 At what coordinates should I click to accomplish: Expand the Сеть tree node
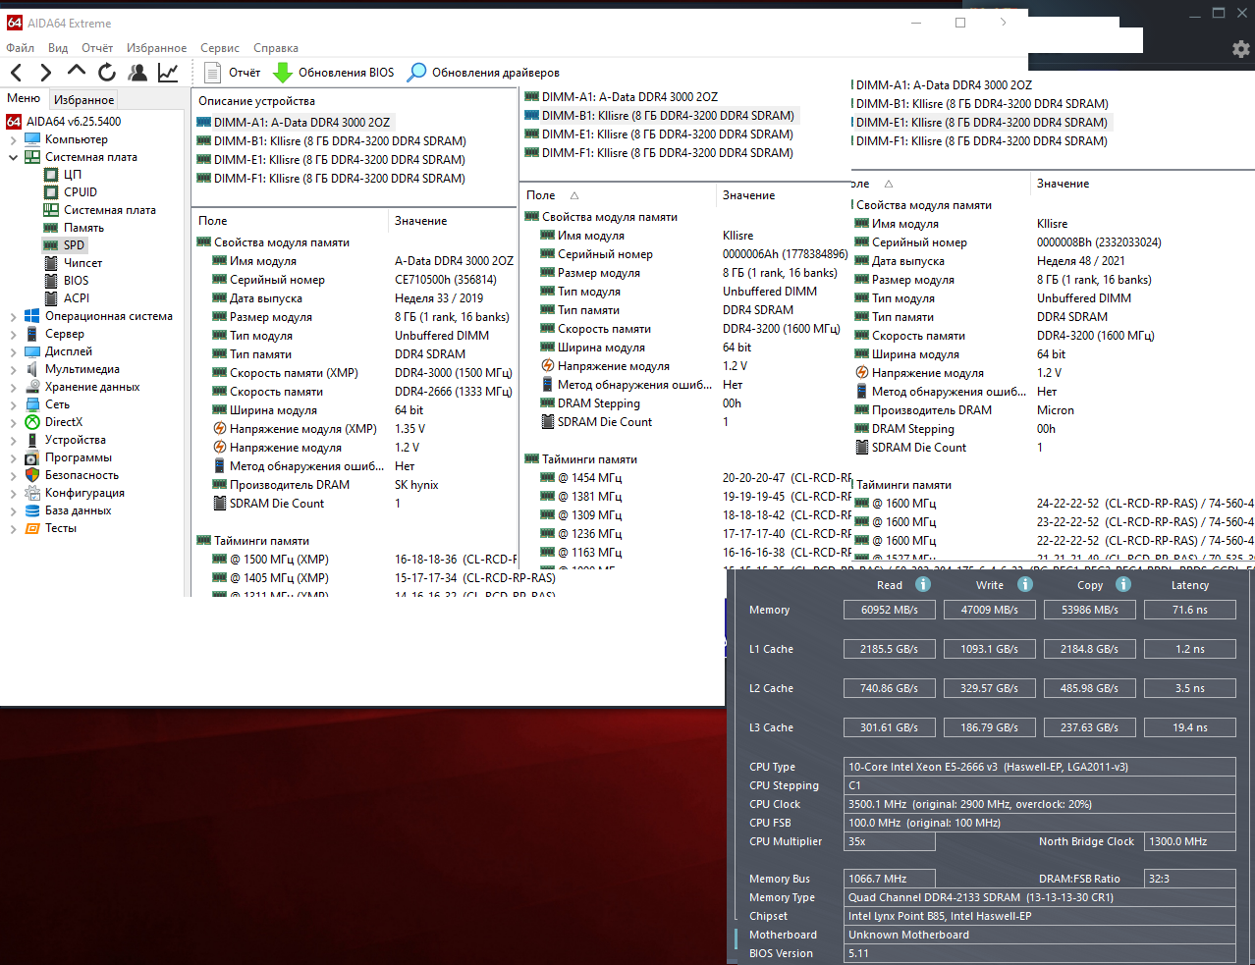point(13,404)
